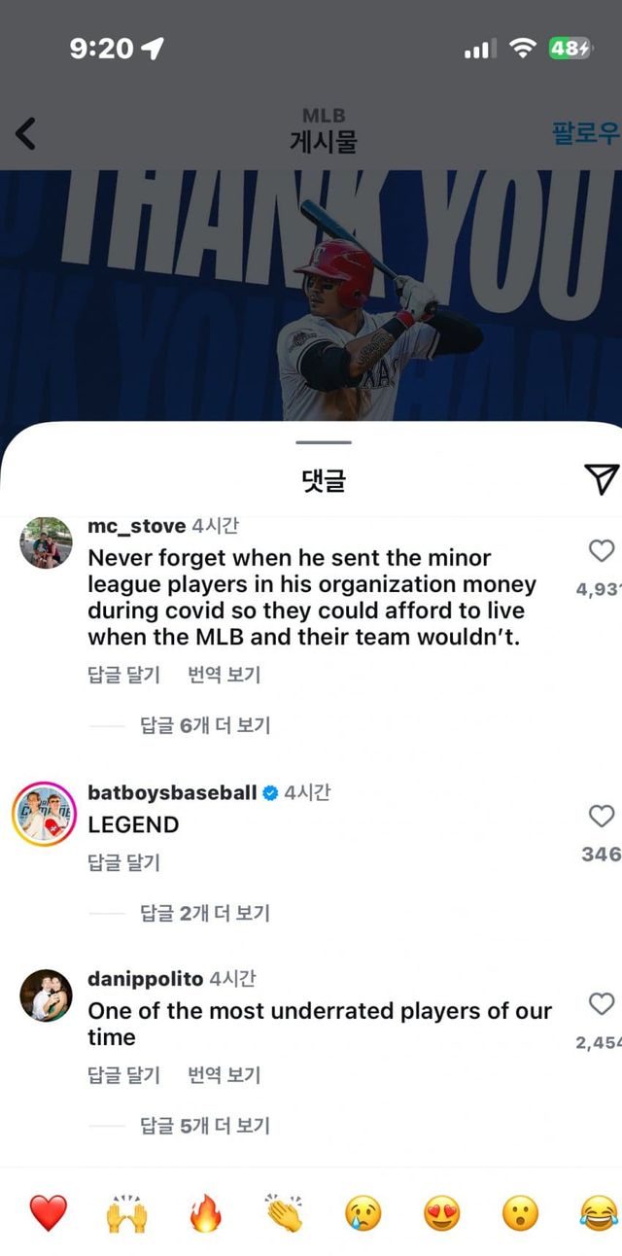Tap the back arrow icon
The height and width of the screenshot is (1256, 622).
click(26, 133)
